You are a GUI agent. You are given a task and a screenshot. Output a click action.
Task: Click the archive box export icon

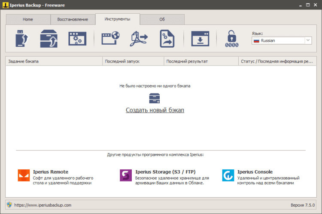tap(49, 39)
